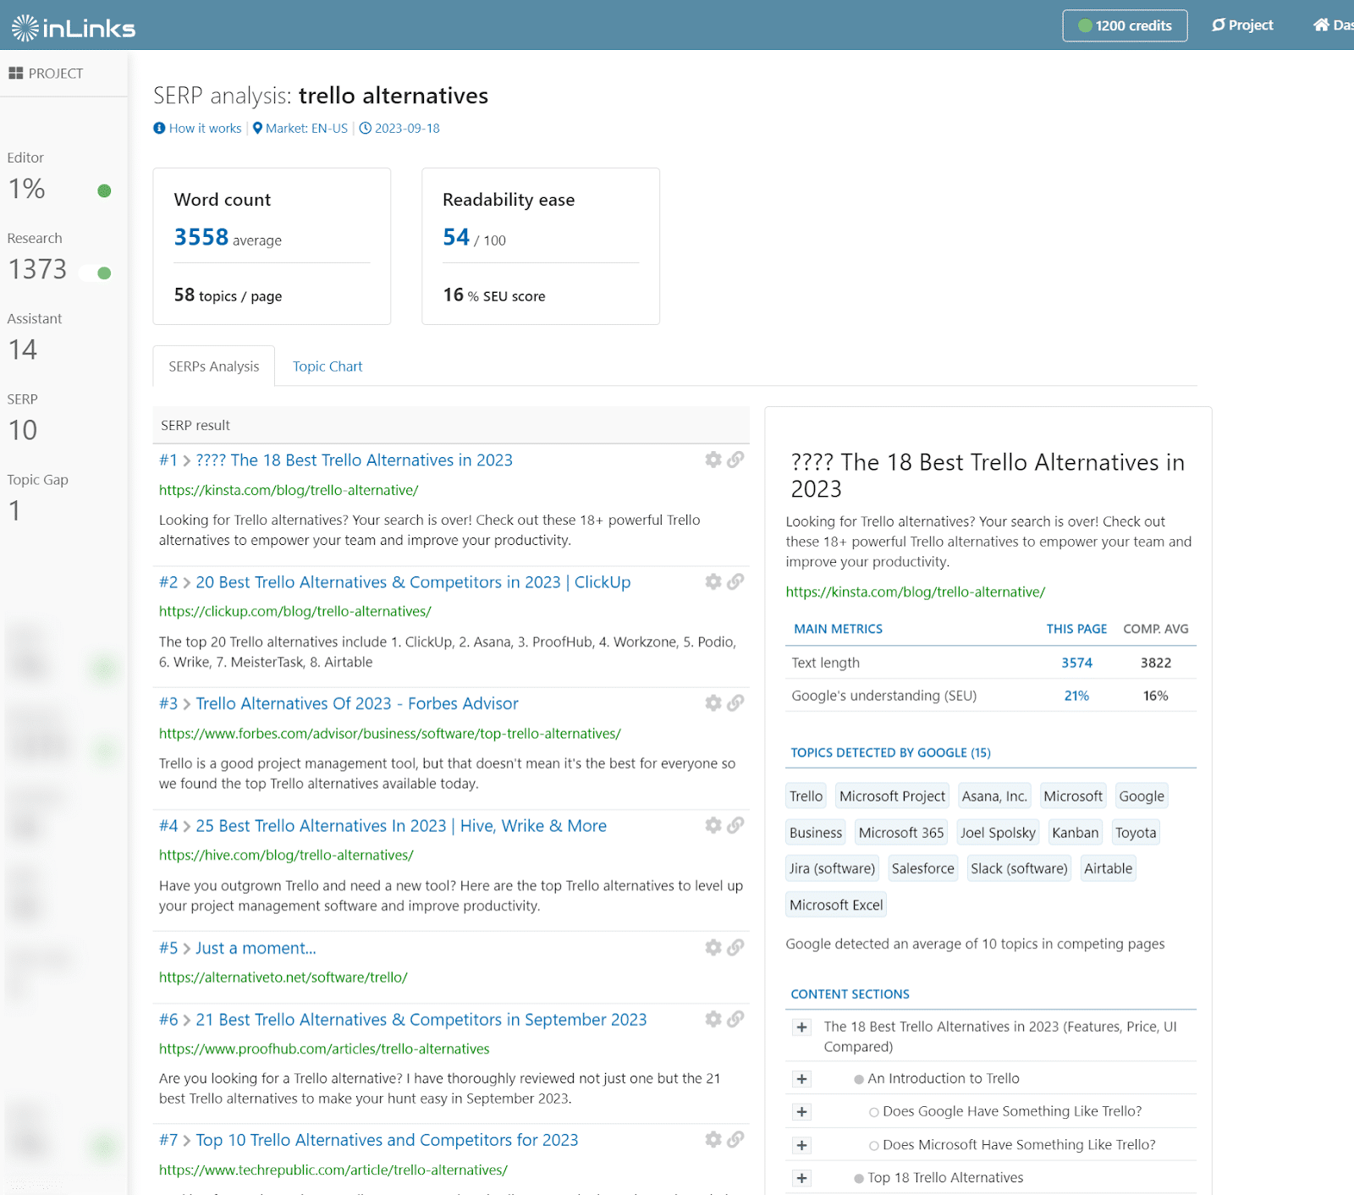The width and height of the screenshot is (1354, 1195).
Task: Expand 'Does Google Have Something Like Trello?' section
Action: (801, 1112)
